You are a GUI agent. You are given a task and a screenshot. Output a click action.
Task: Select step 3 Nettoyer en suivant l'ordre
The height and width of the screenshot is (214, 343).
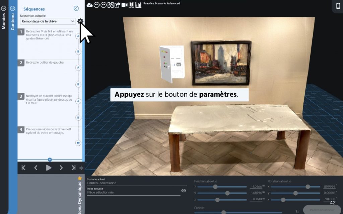[49, 99]
